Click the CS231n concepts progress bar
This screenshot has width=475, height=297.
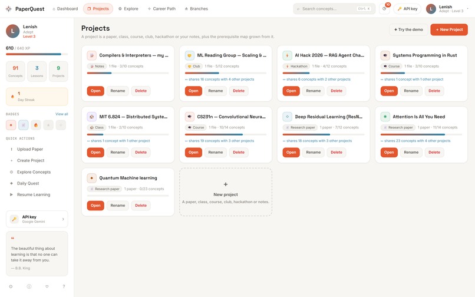[x=226, y=134]
